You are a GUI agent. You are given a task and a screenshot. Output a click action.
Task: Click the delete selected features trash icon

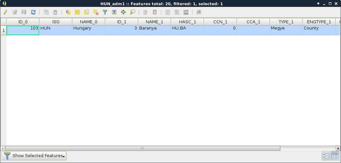[x=55, y=12]
